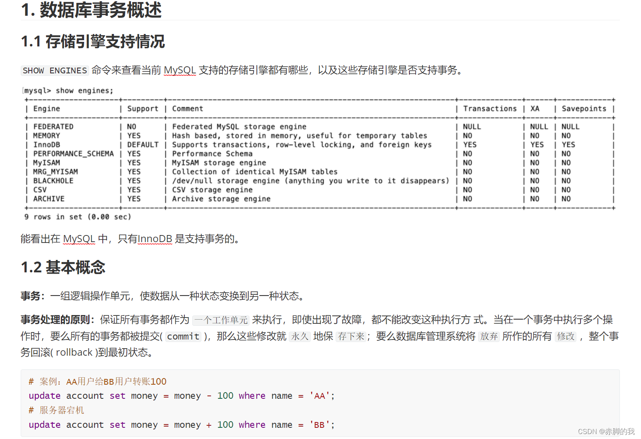Viewport: 641px width, 439px height.
Task: Click 'MyISAM storage engine' comment
Action: click(219, 163)
